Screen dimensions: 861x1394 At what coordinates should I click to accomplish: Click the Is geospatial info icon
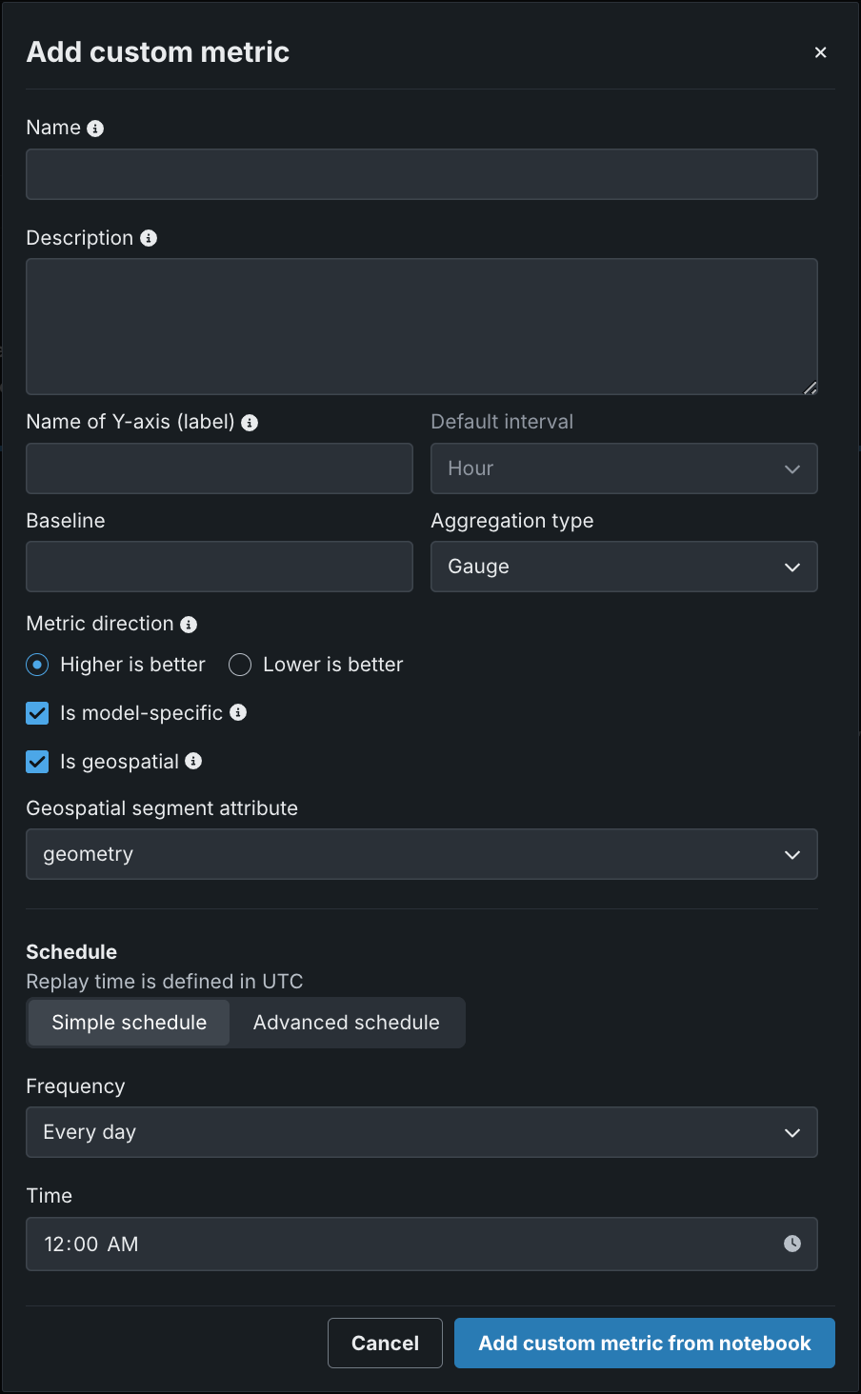click(193, 761)
